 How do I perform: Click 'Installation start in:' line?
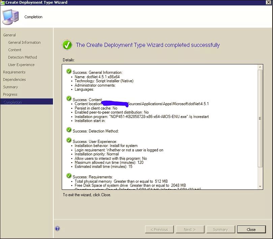(x=90, y=121)
